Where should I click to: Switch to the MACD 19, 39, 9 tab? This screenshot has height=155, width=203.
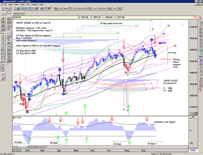[41, 147]
